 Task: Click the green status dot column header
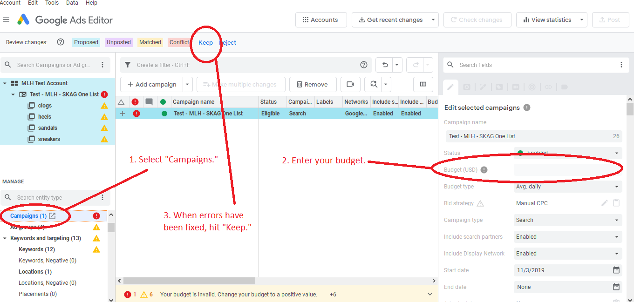(x=163, y=102)
